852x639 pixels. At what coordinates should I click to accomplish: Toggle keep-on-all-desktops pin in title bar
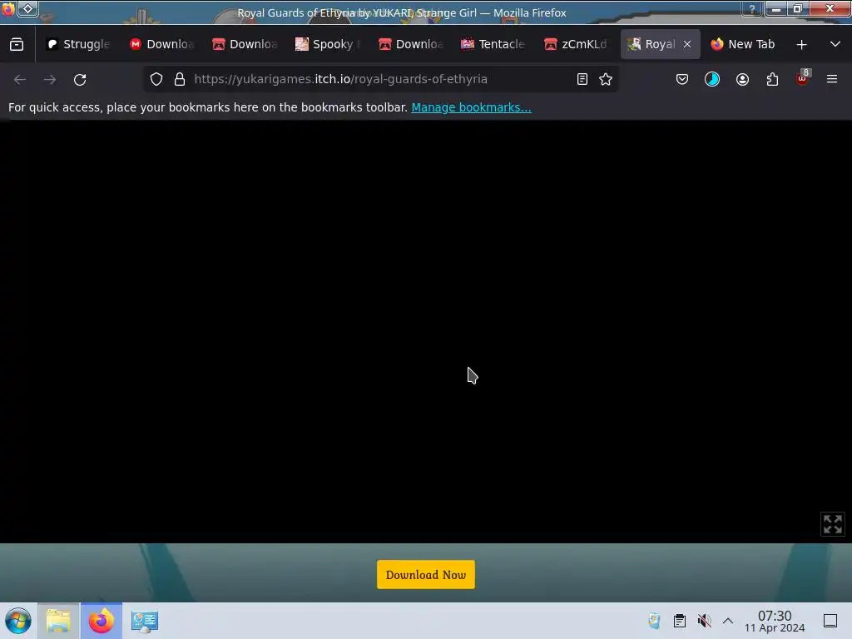[x=28, y=8]
